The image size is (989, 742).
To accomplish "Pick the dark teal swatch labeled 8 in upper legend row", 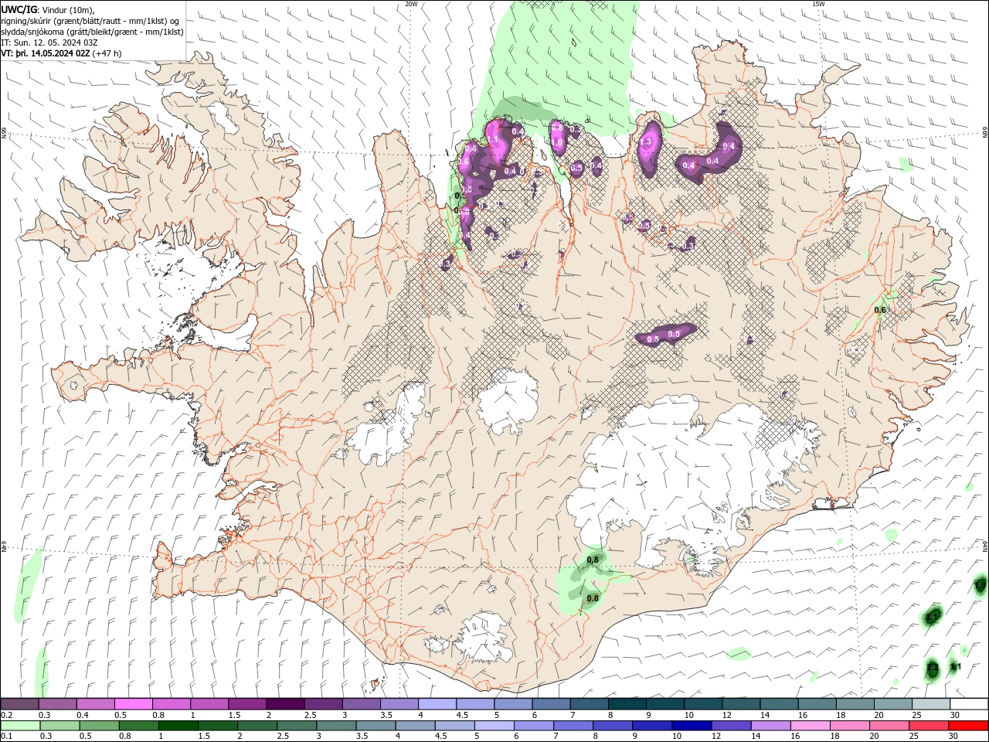I will coord(627,704).
